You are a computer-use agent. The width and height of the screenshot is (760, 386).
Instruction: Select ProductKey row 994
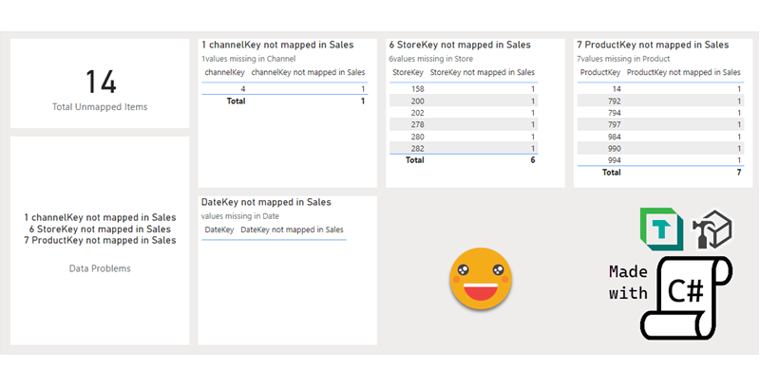click(613, 160)
